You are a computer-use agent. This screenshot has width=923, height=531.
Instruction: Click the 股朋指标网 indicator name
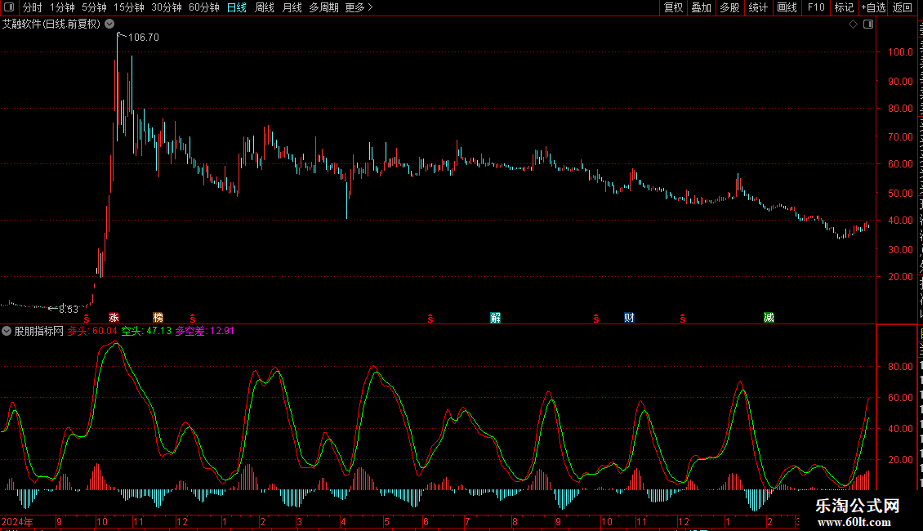coord(39,332)
